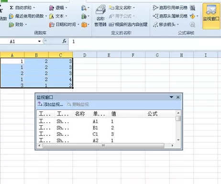Toggle Show Formulas icon
This screenshot has height=184, width=221.
coord(192,8)
